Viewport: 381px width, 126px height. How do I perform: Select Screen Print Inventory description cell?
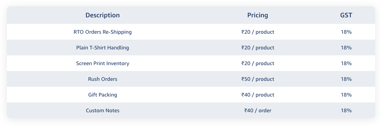click(x=103, y=63)
